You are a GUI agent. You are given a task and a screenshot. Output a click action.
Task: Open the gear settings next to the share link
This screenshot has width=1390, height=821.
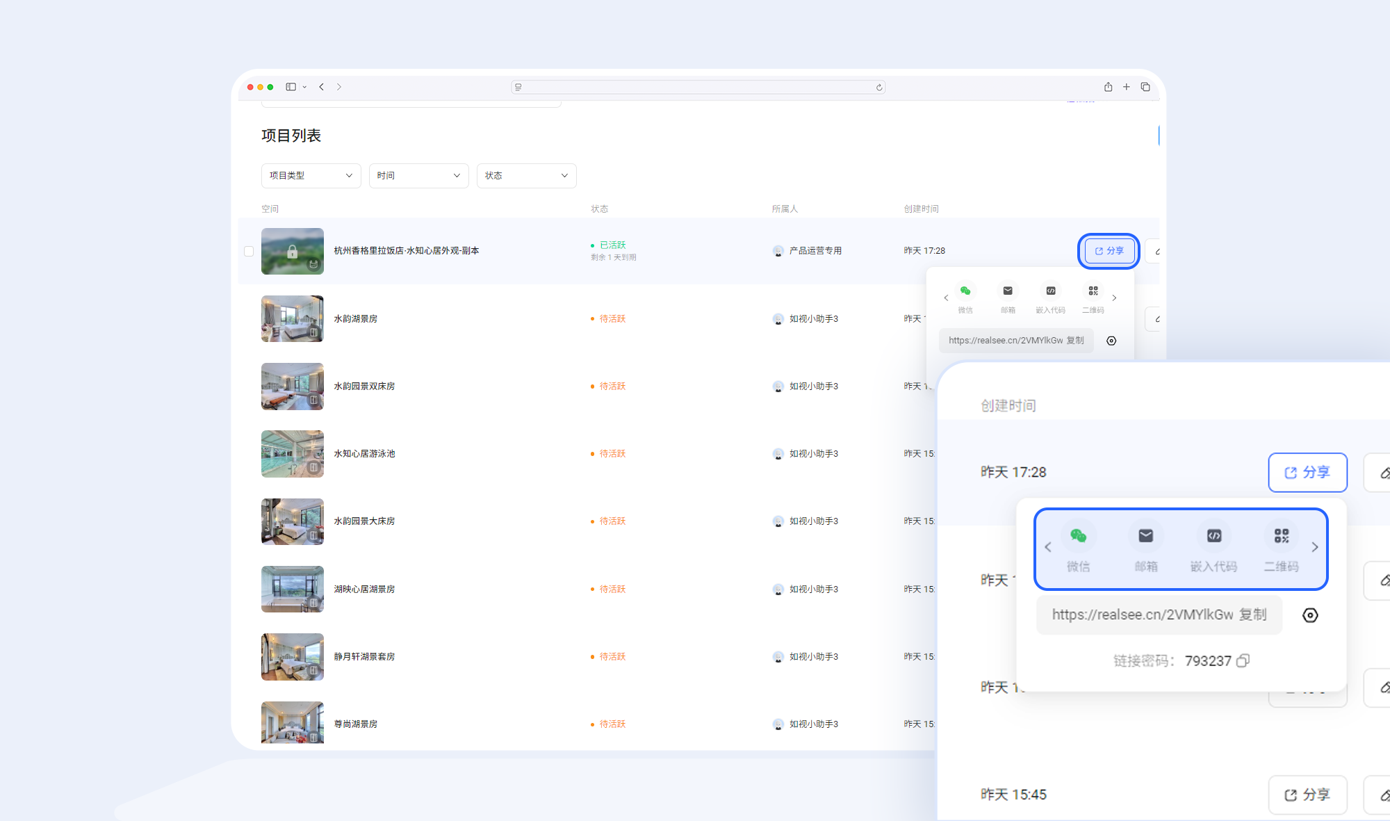pyautogui.click(x=1311, y=615)
